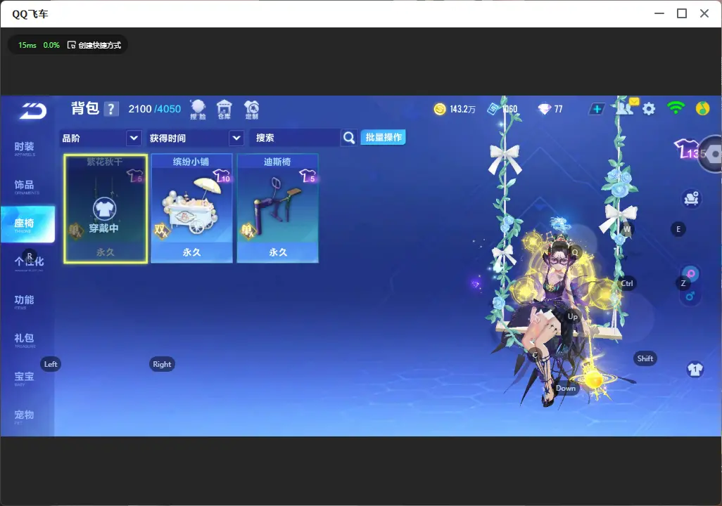Open the sofa with gear seat settings icon
Screen dimensions: 722x506
pos(691,198)
